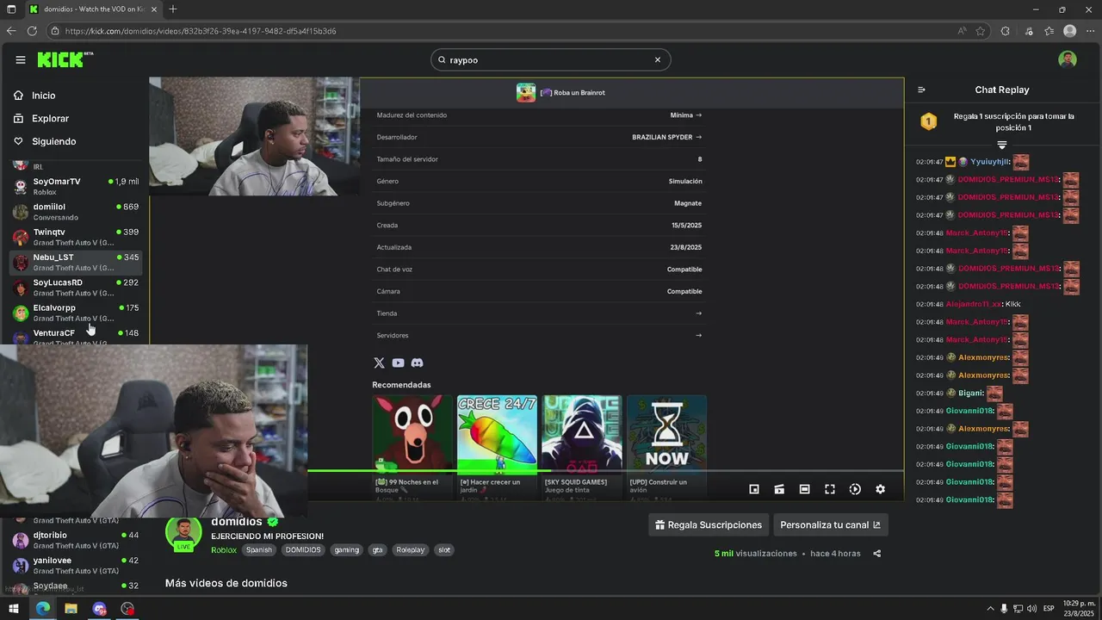Viewport: 1102px width, 620px height.
Task: Click the gold position 1 badge
Action: point(928,121)
